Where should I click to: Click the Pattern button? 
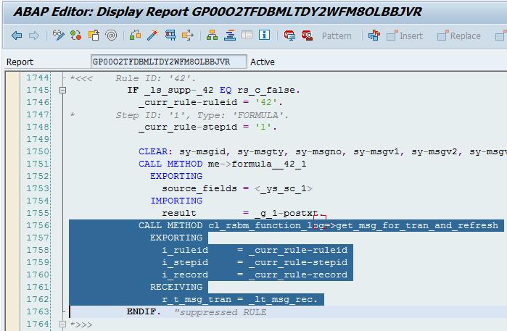click(337, 35)
